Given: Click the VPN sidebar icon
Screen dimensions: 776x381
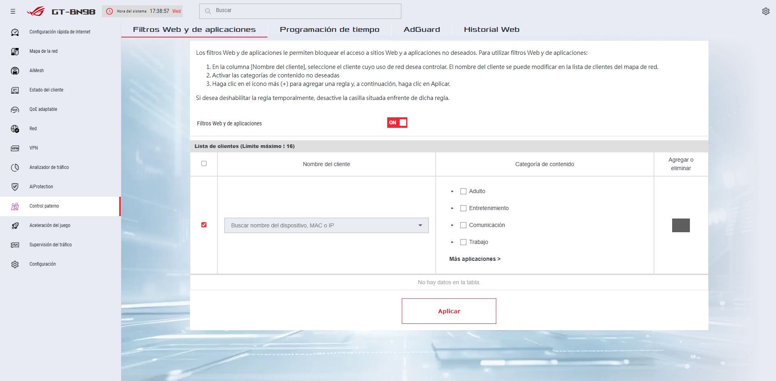Looking at the screenshot, I should click(x=15, y=148).
